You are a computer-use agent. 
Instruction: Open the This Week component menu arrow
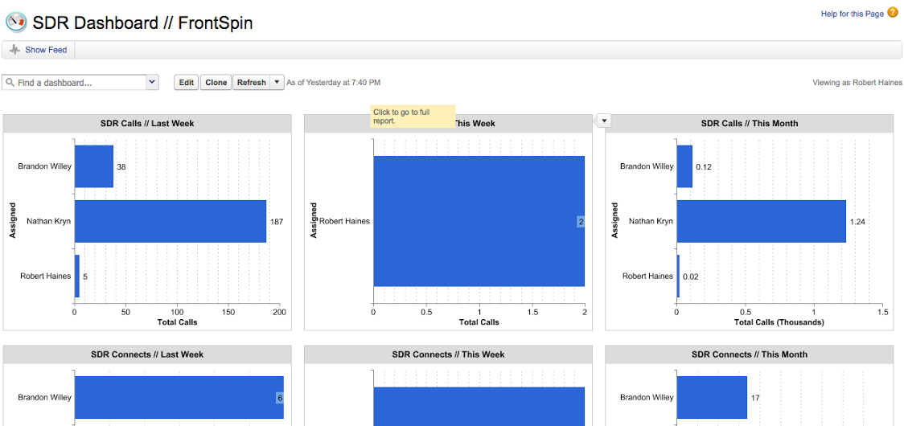604,121
